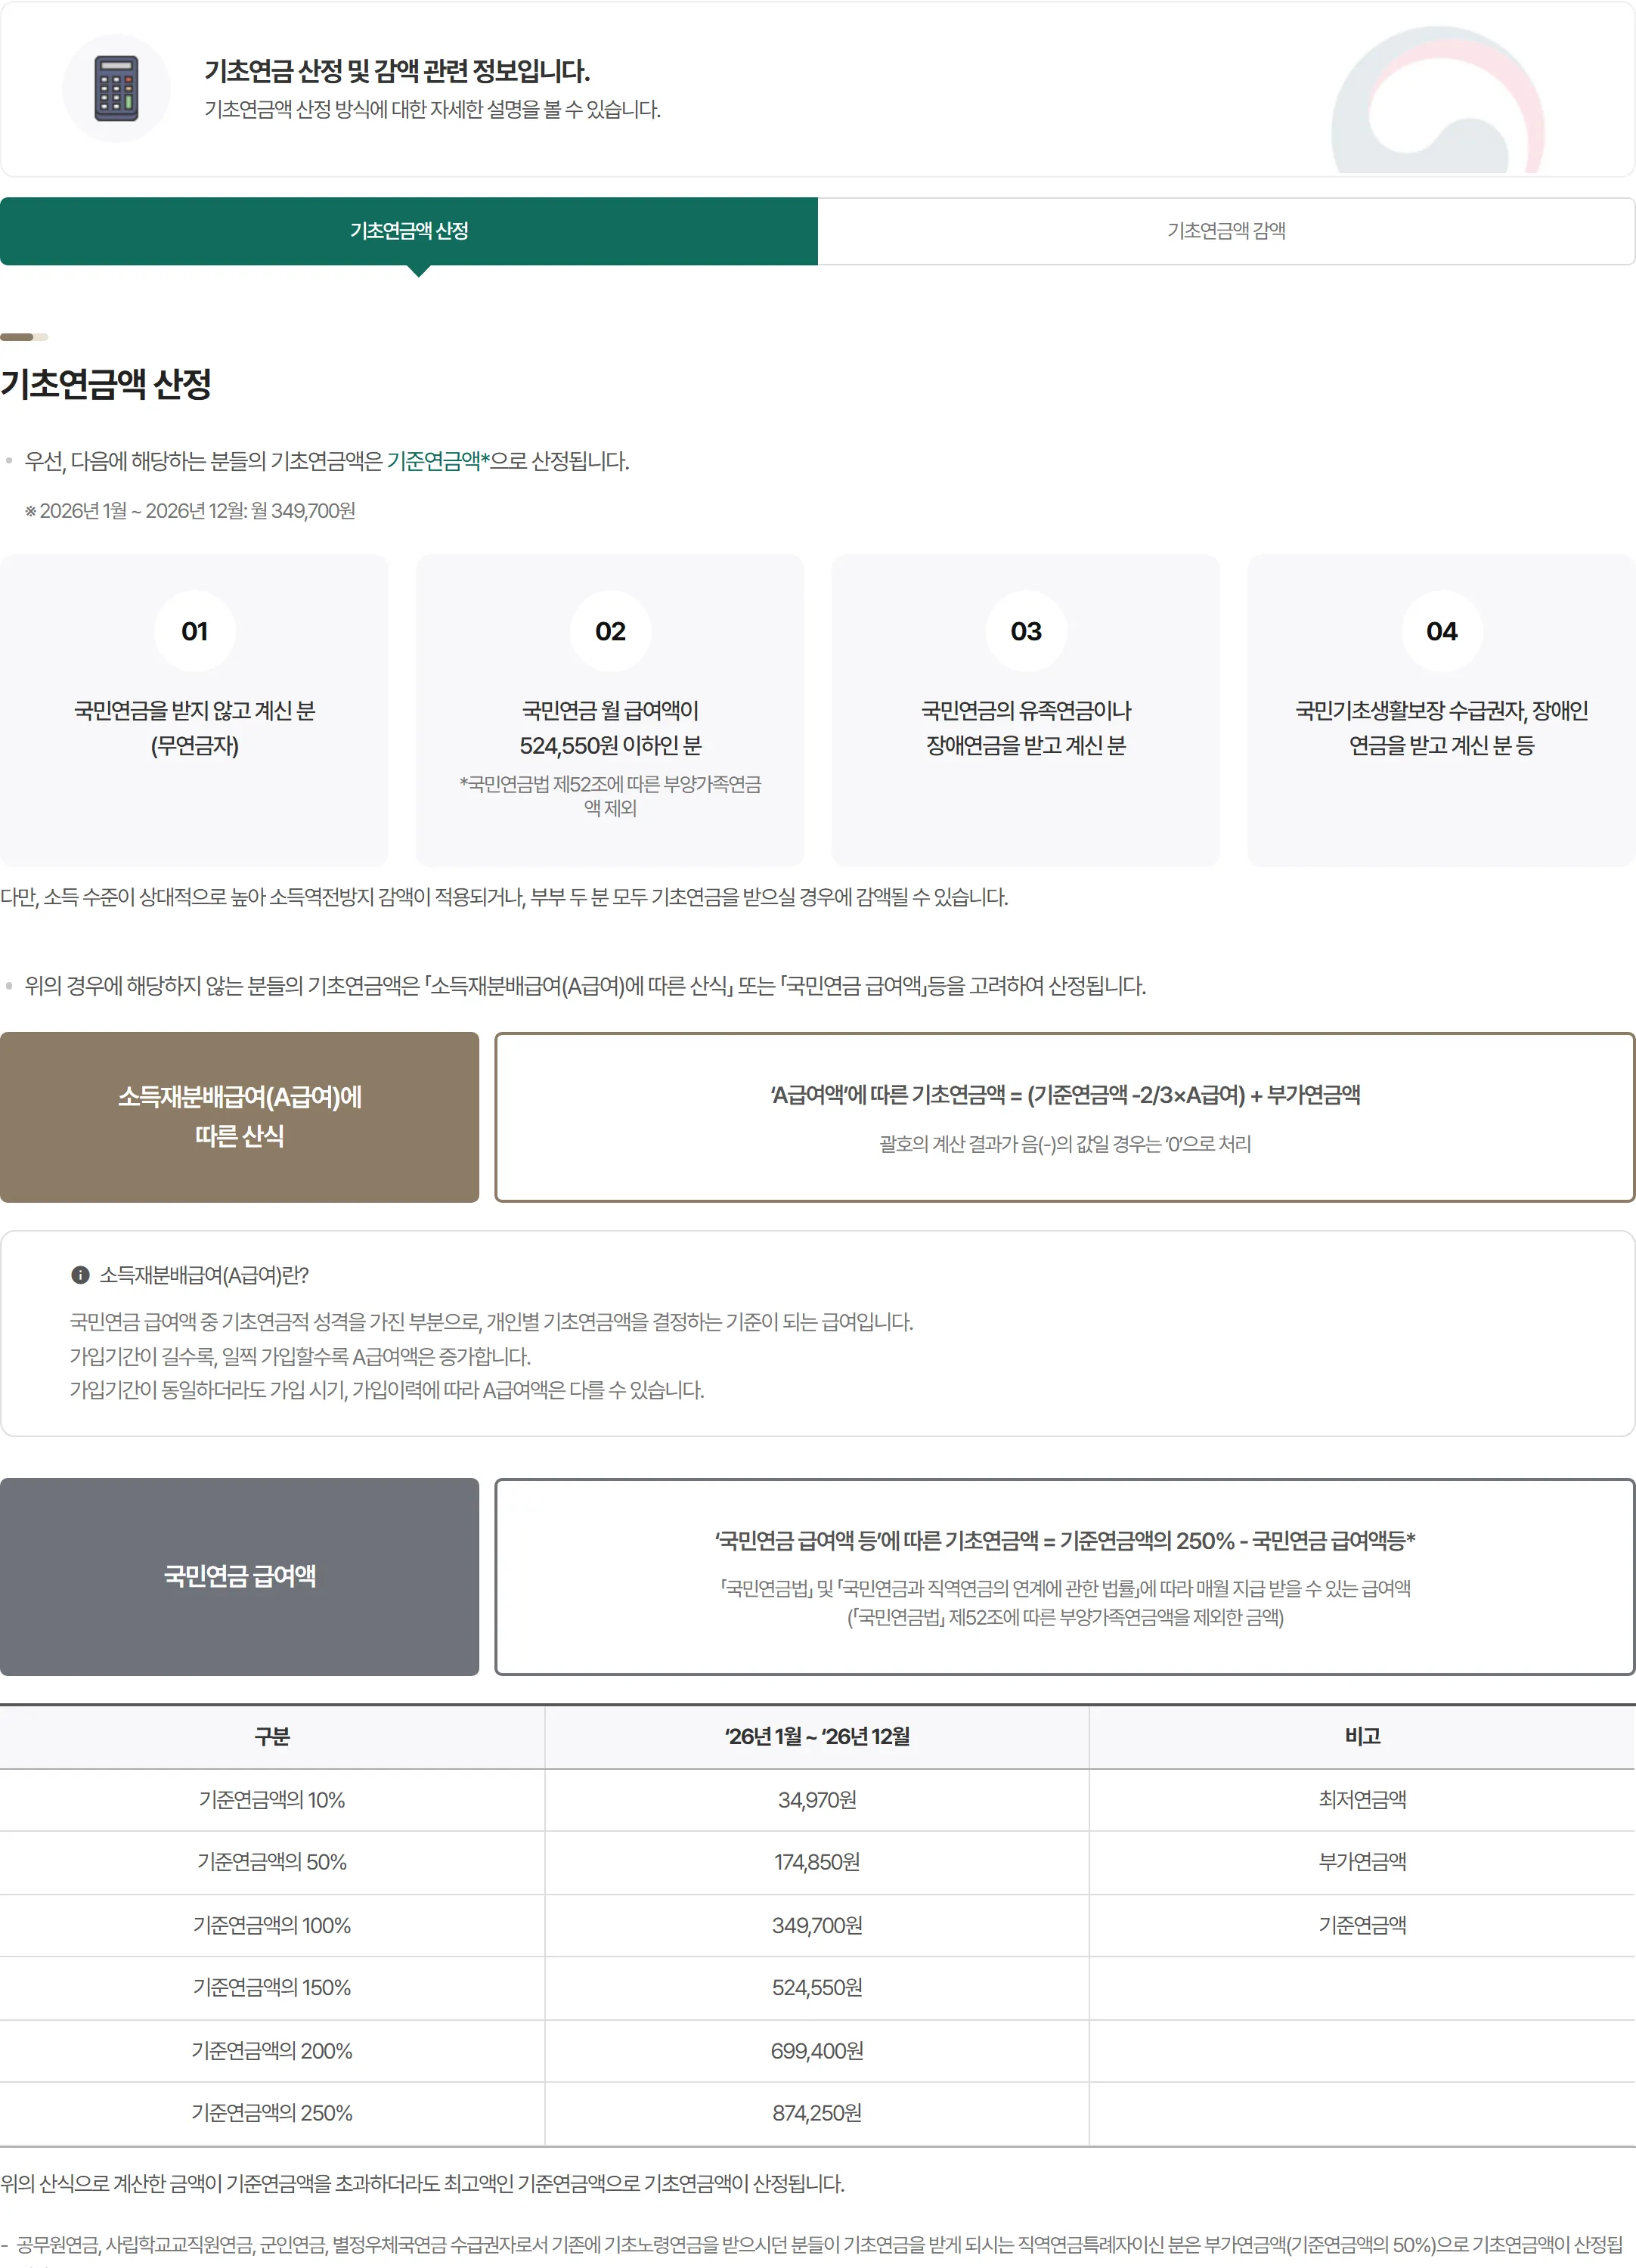The image size is (1636, 2268).
Task: Click table cell '174,850원'
Action: click(817, 1862)
